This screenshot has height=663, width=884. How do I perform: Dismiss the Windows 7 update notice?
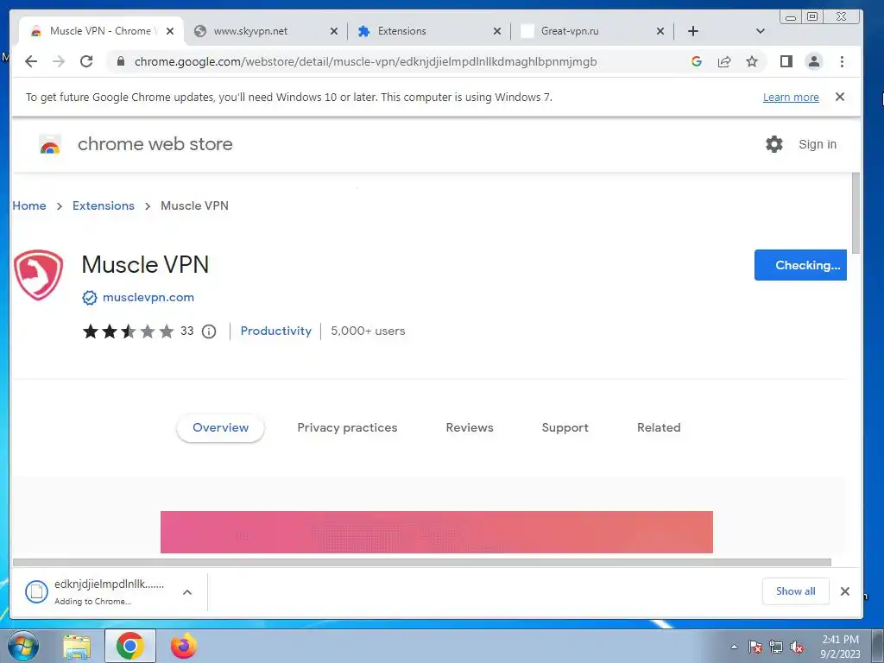click(839, 97)
